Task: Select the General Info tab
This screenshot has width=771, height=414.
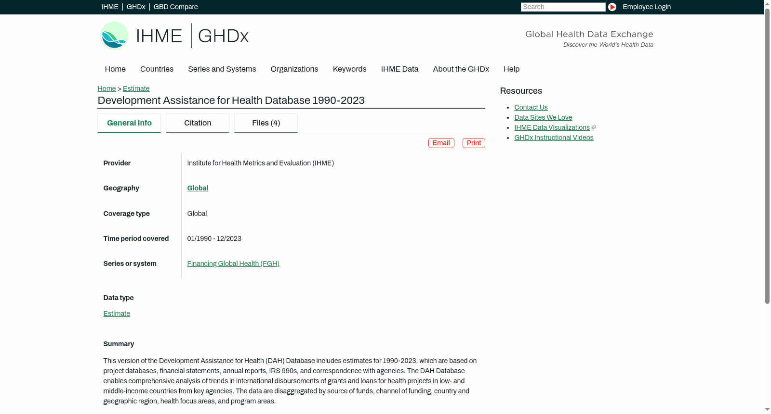Action: (129, 123)
